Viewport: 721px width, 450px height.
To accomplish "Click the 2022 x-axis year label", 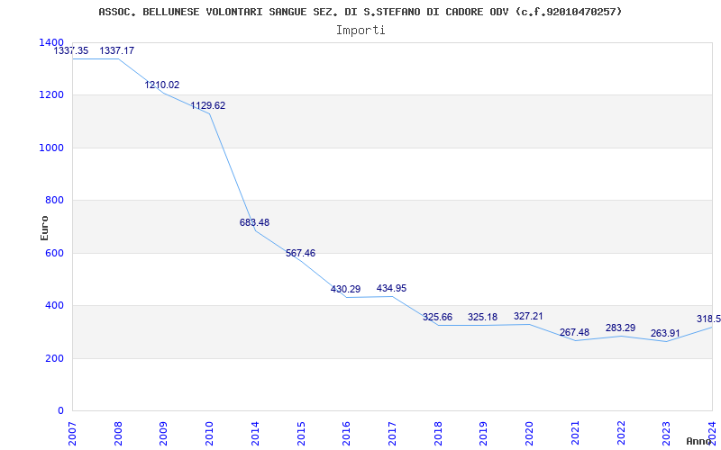I will point(621,433).
